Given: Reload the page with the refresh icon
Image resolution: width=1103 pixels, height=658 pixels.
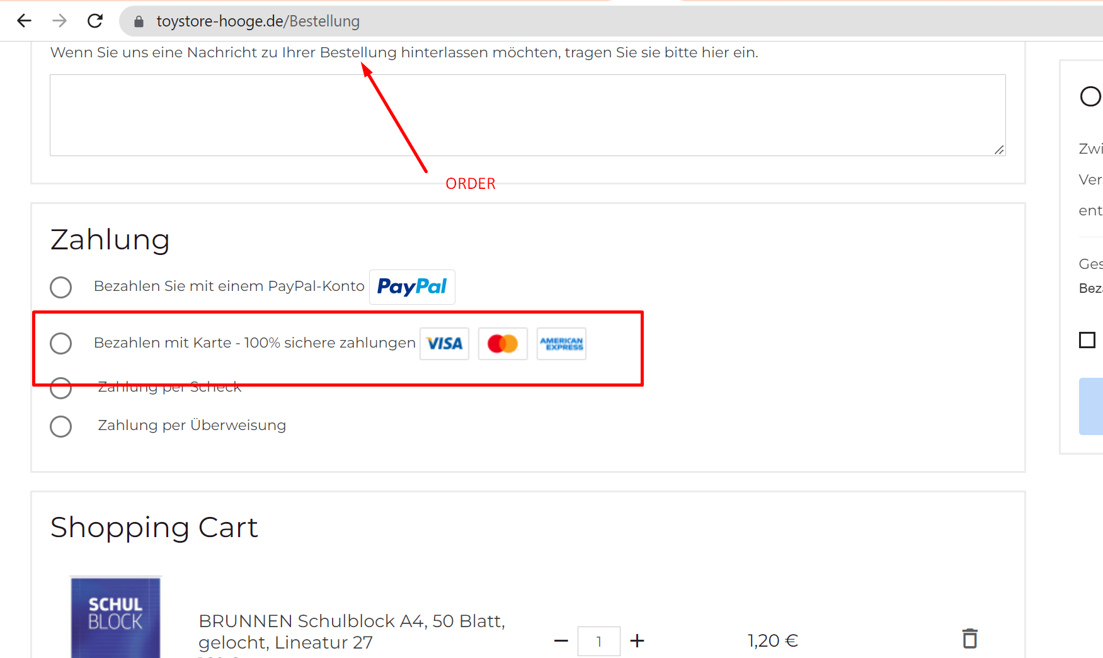Looking at the screenshot, I should 95,21.
